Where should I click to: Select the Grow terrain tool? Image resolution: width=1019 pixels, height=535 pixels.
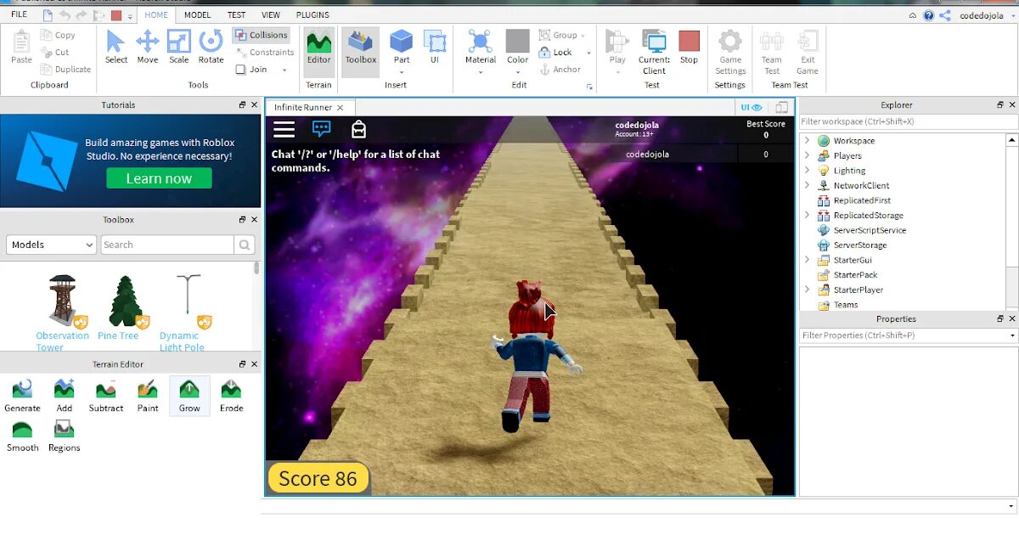coord(189,396)
